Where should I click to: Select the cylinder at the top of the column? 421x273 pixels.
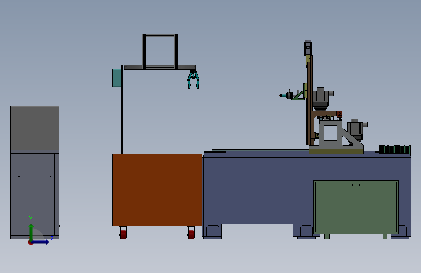pos(308,48)
